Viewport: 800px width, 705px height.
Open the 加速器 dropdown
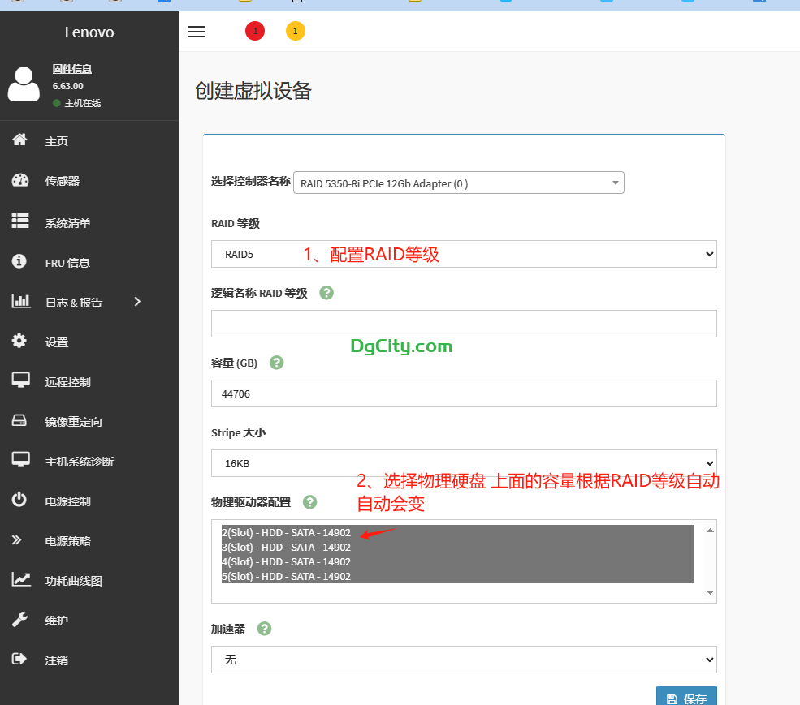pyautogui.click(x=463, y=660)
